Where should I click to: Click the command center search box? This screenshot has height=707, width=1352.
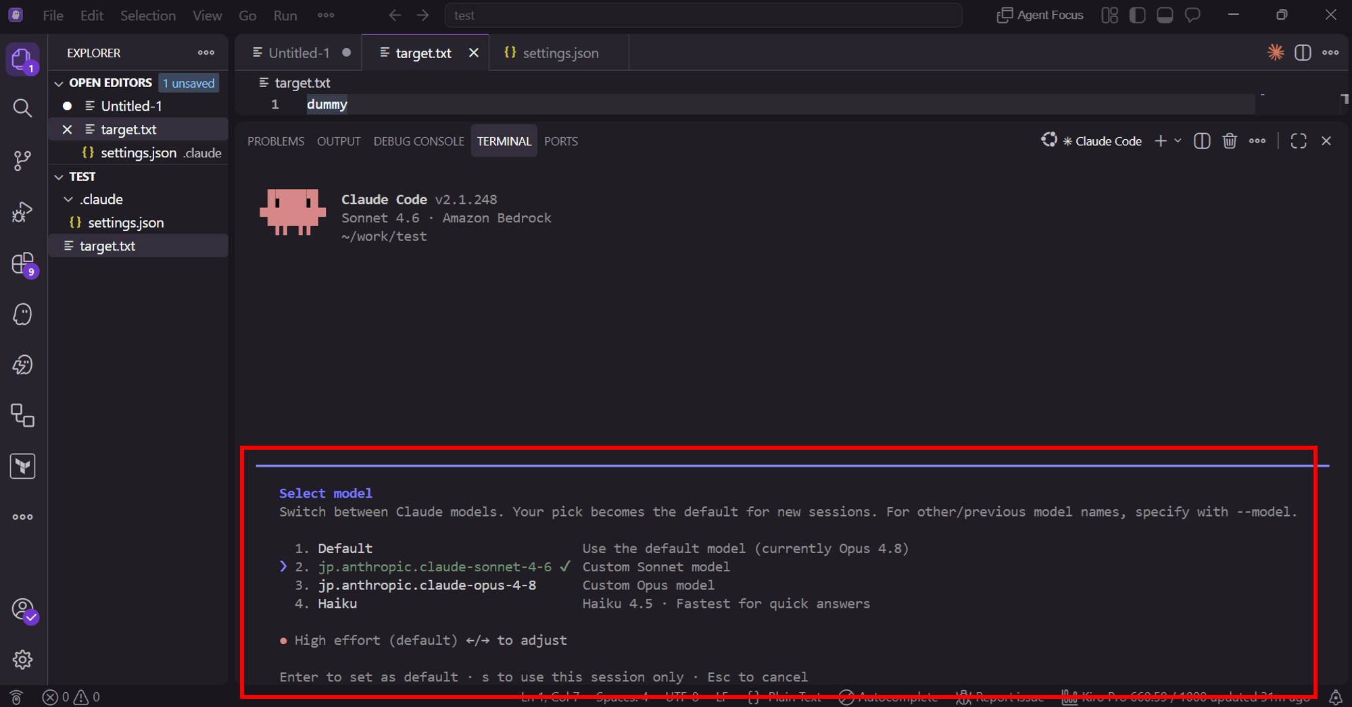(x=703, y=15)
